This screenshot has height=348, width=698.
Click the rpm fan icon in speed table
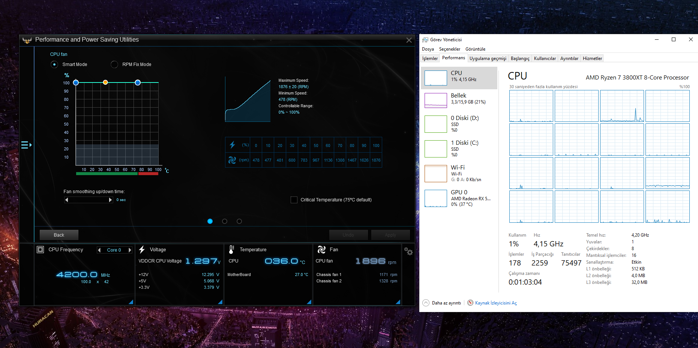click(x=232, y=160)
